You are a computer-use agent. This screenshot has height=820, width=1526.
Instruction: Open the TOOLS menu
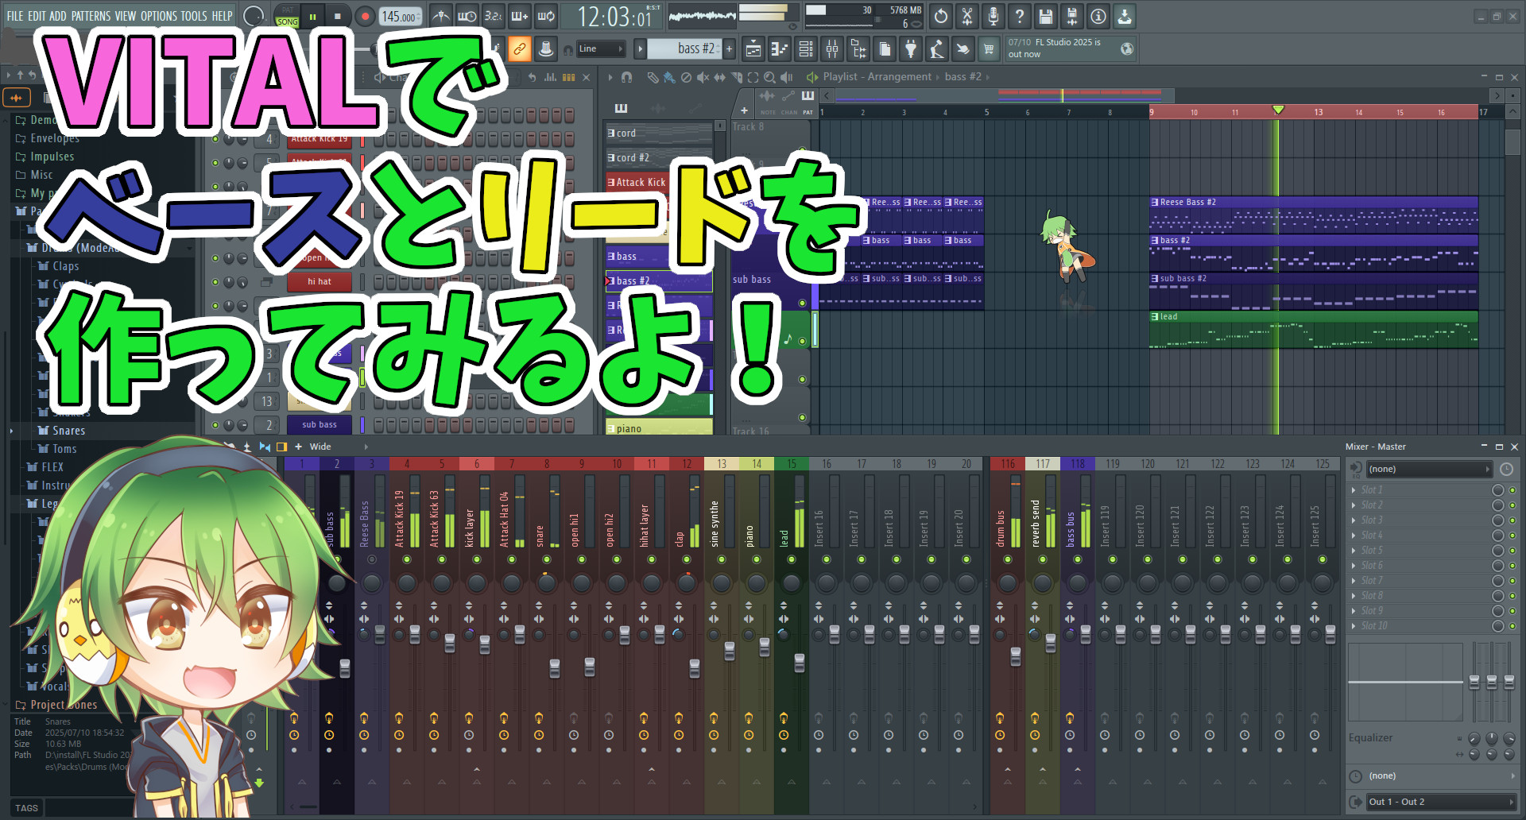(194, 16)
